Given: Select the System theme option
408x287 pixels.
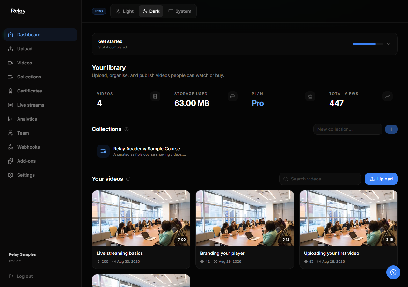Looking at the screenshot, I should pyautogui.click(x=180, y=11).
